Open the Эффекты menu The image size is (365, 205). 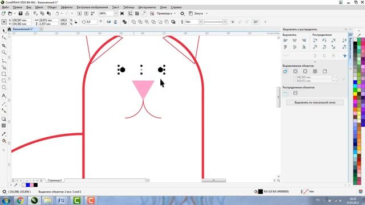67,7
